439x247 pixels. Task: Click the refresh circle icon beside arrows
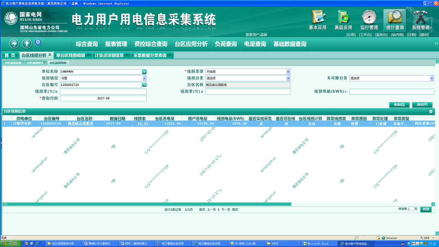(x=38, y=42)
